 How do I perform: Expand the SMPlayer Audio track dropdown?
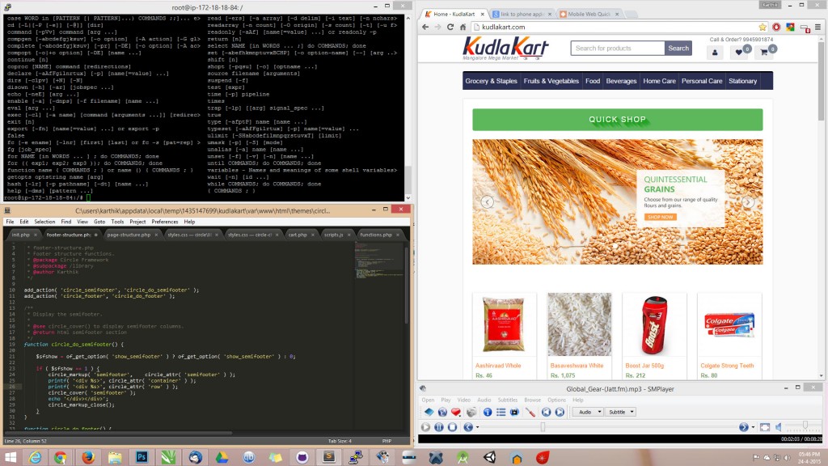coord(589,412)
